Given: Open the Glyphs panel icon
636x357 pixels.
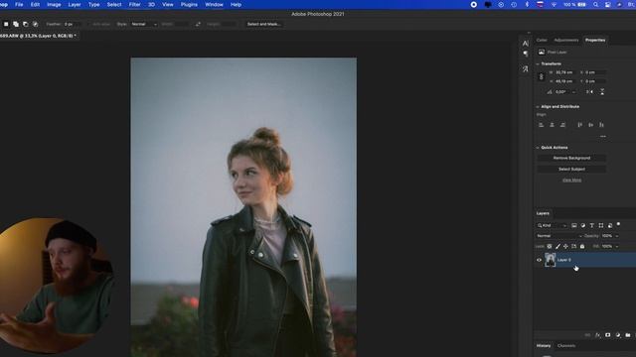Looking at the screenshot, I should click(x=526, y=68).
